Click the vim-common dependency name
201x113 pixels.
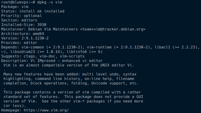coord(33,47)
